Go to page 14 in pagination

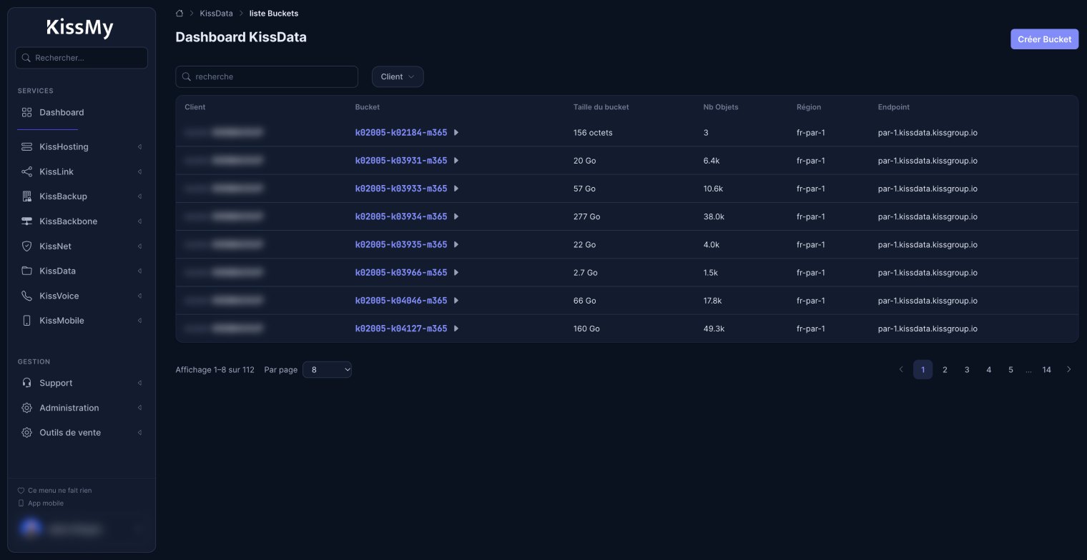point(1047,369)
